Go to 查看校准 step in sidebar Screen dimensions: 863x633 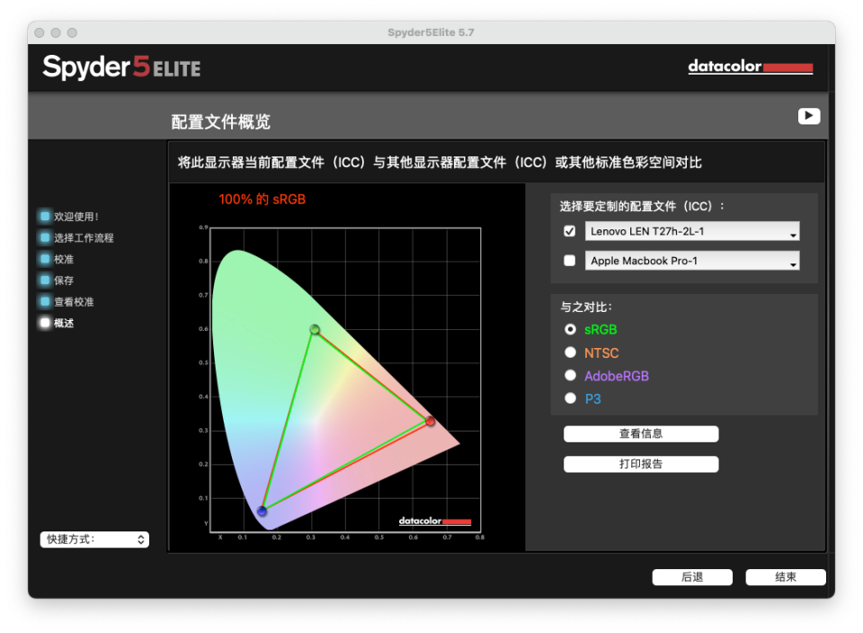74,301
